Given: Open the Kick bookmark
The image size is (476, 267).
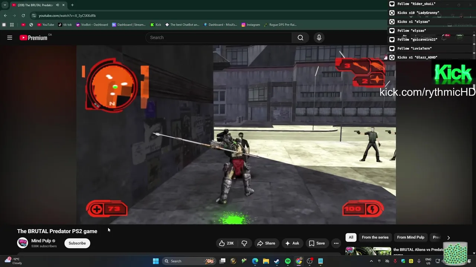Looking at the screenshot, I should (155, 25).
